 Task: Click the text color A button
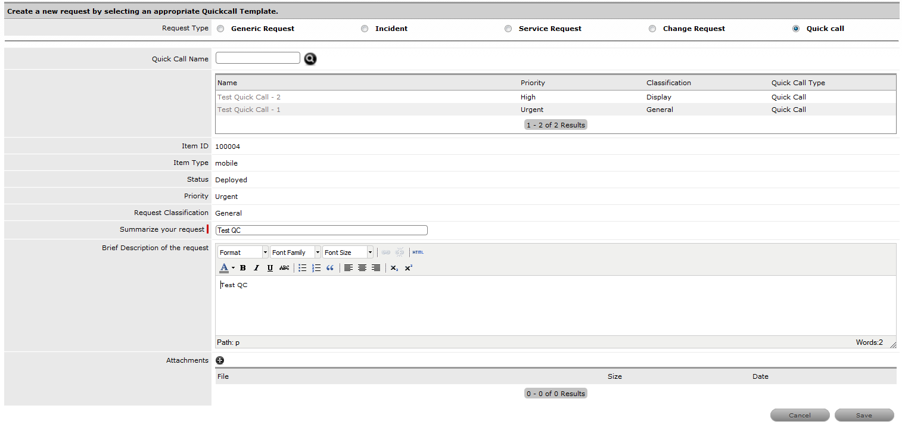tap(224, 268)
